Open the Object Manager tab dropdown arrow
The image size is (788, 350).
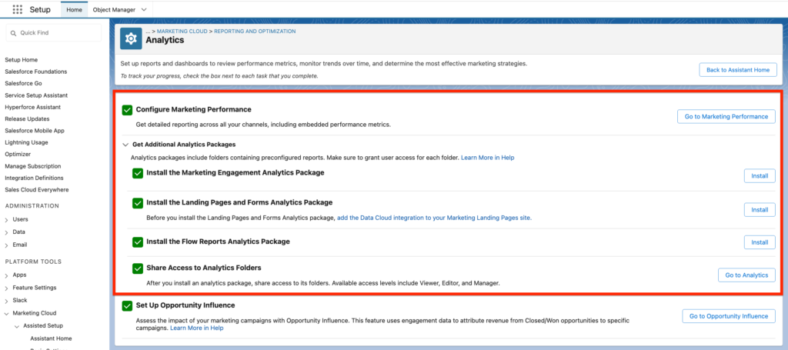[x=145, y=9]
